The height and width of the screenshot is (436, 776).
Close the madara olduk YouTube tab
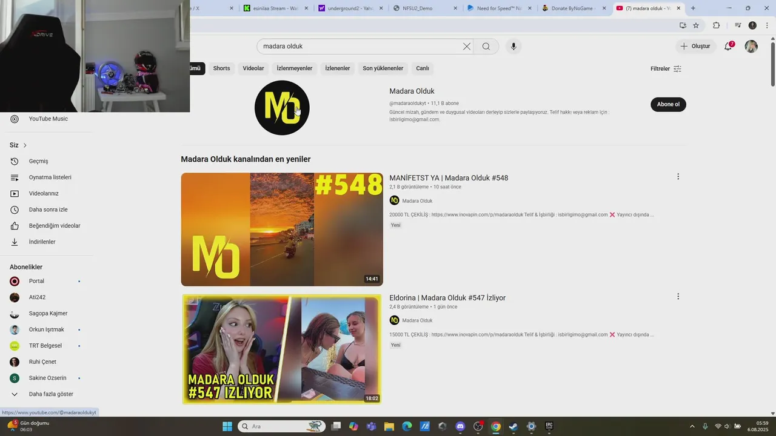(x=678, y=8)
